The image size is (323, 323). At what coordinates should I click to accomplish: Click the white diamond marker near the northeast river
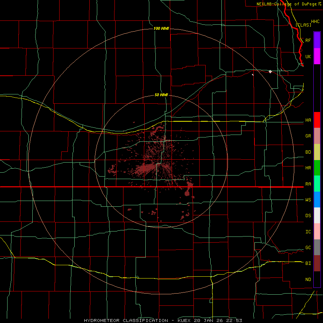(x=270, y=71)
